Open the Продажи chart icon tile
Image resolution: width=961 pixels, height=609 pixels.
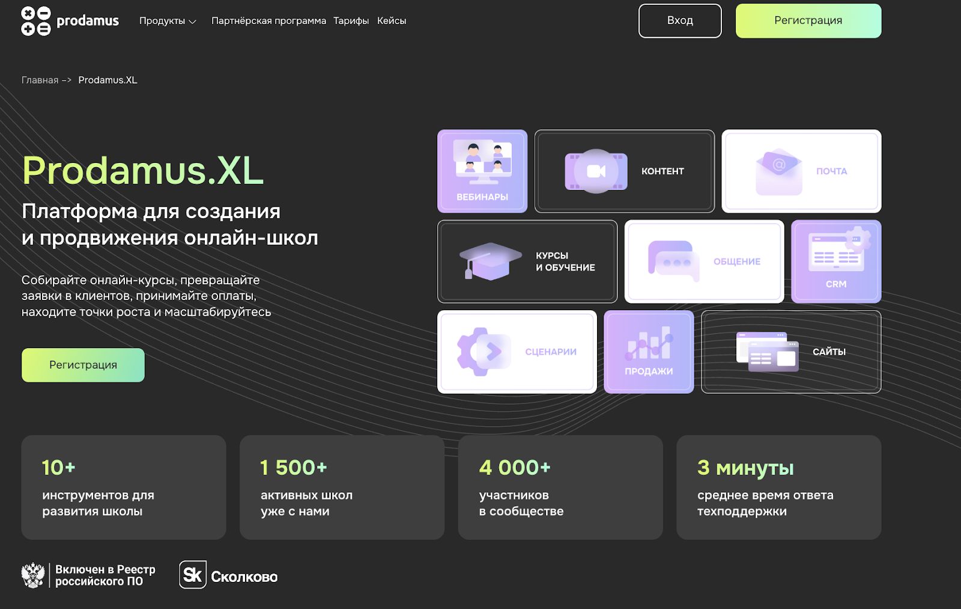coord(649,352)
